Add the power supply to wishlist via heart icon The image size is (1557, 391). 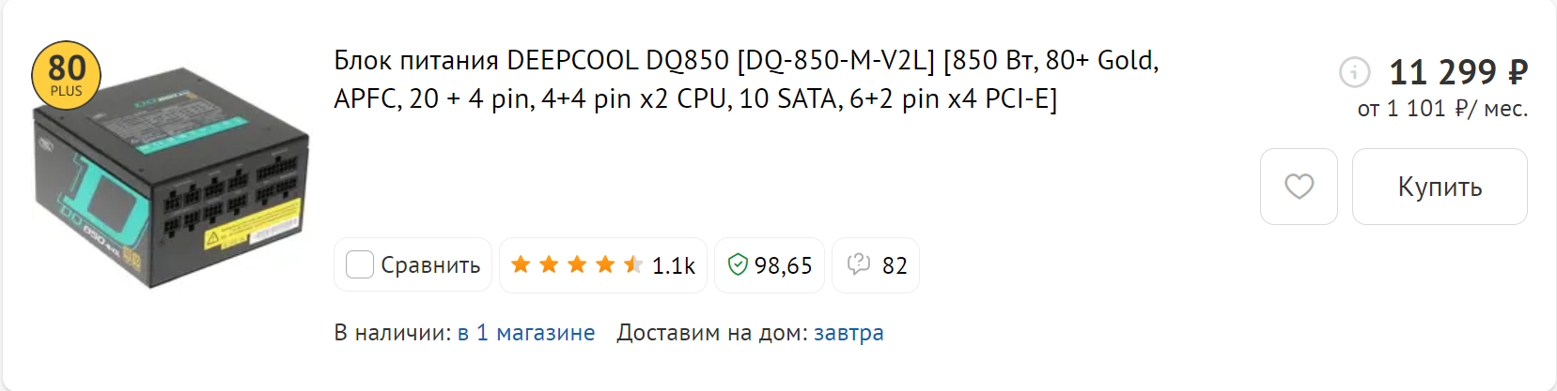pyautogui.click(x=1299, y=187)
